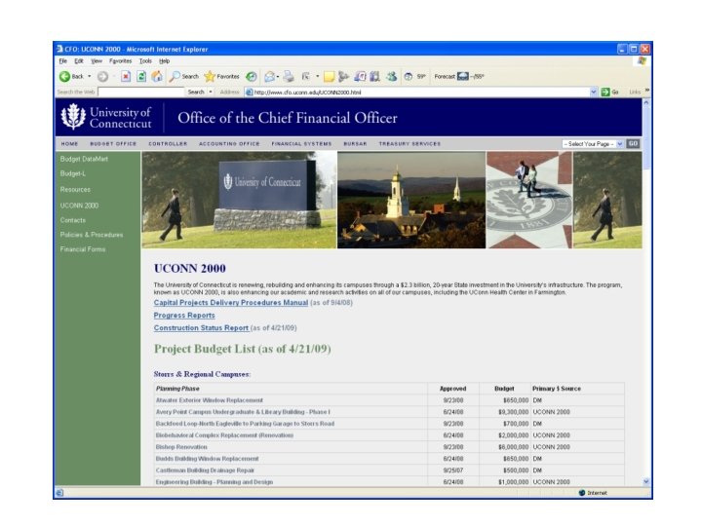Open the BUDGET OFFICE navigation tab
Image resolution: width=702 pixels, height=526 pixels.
tap(113, 144)
